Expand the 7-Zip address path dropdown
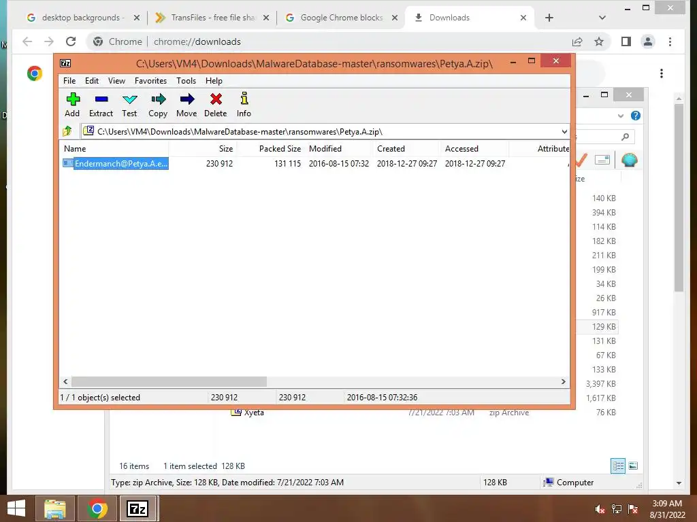The width and height of the screenshot is (697, 522). pos(564,131)
